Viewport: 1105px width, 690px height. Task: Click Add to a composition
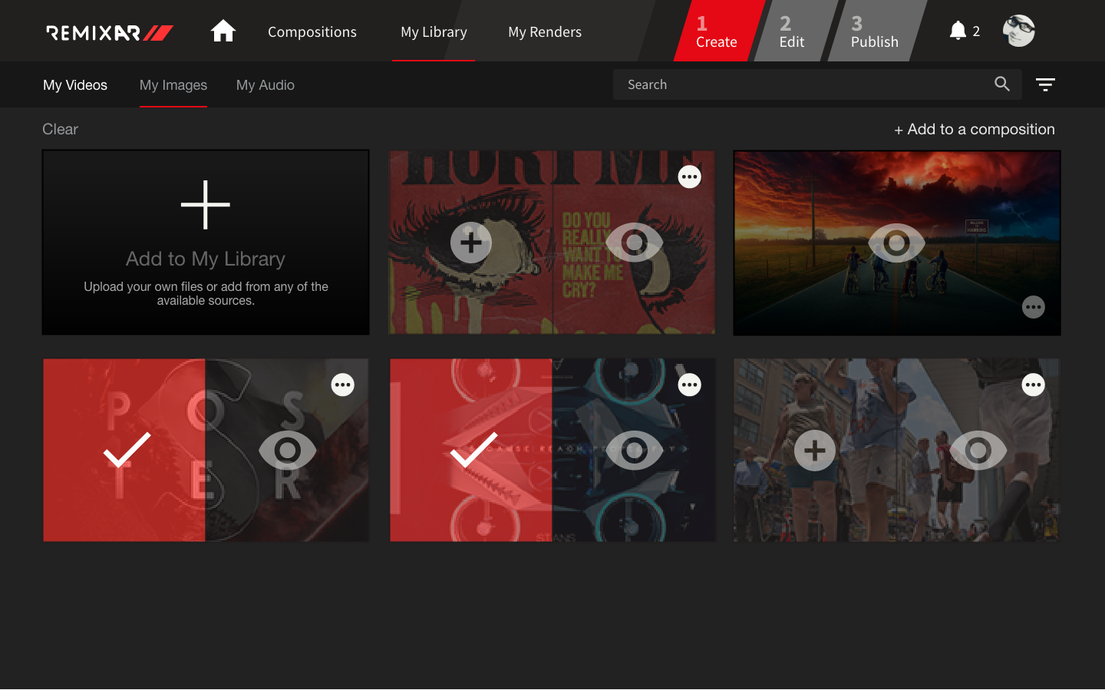point(975,130)
